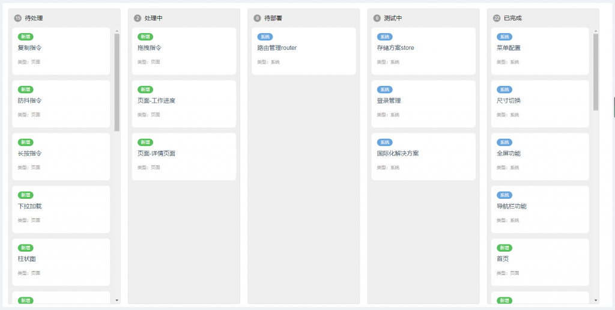Click the 系统 tag on 国际化解决方案 card
The image size is (615, 310).
click(385, 142)
